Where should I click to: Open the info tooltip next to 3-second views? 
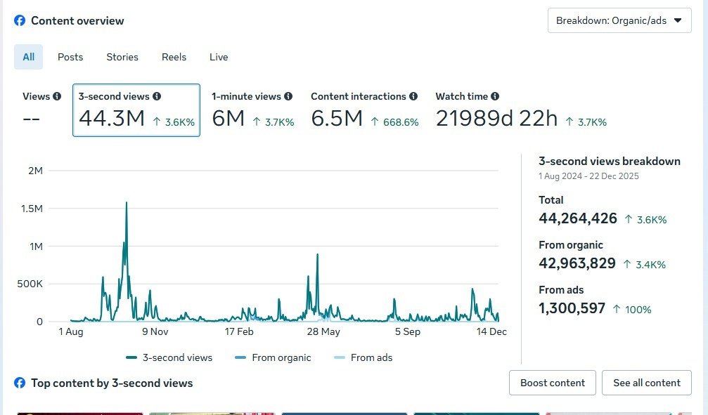point(156,95)
